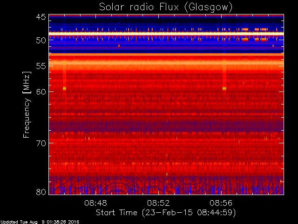Click the plot title 'Solar radio Flux (Glasgow)'

[166, 7]
